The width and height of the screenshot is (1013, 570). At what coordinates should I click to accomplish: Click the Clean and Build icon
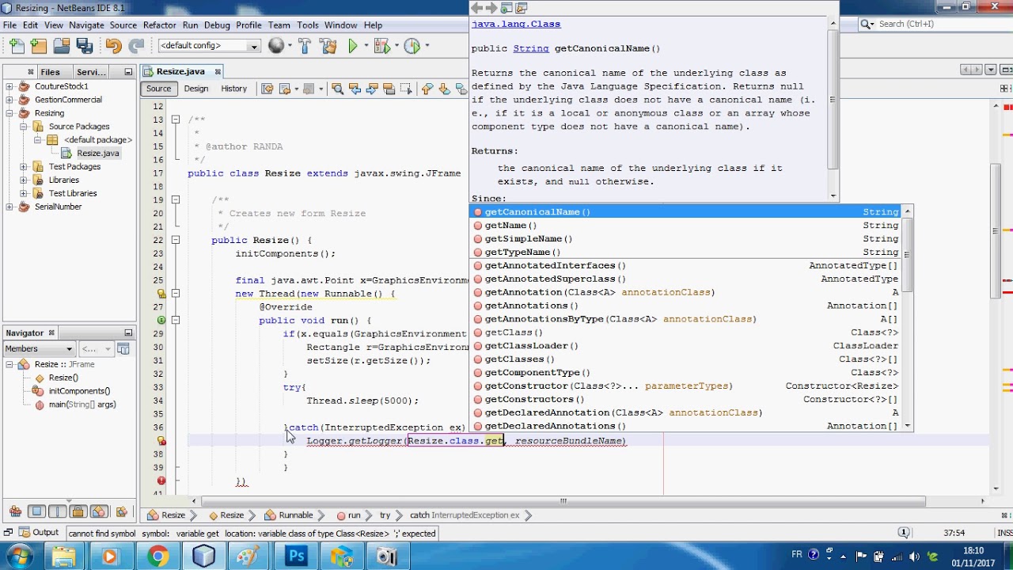pyautogui.click(x=328, y=46)
